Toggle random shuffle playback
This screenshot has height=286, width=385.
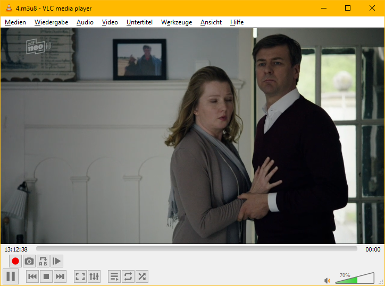142,276
